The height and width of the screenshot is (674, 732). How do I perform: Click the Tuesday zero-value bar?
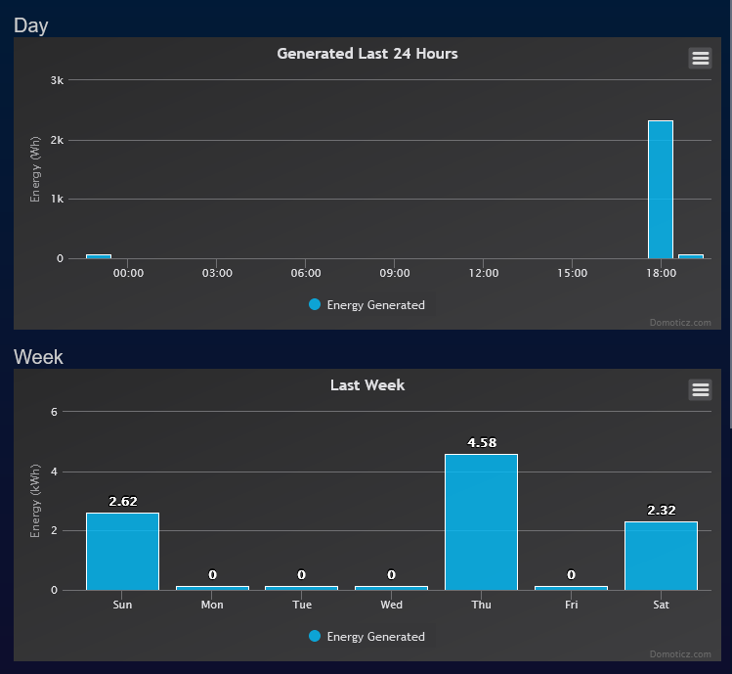(x=302, y=588)
